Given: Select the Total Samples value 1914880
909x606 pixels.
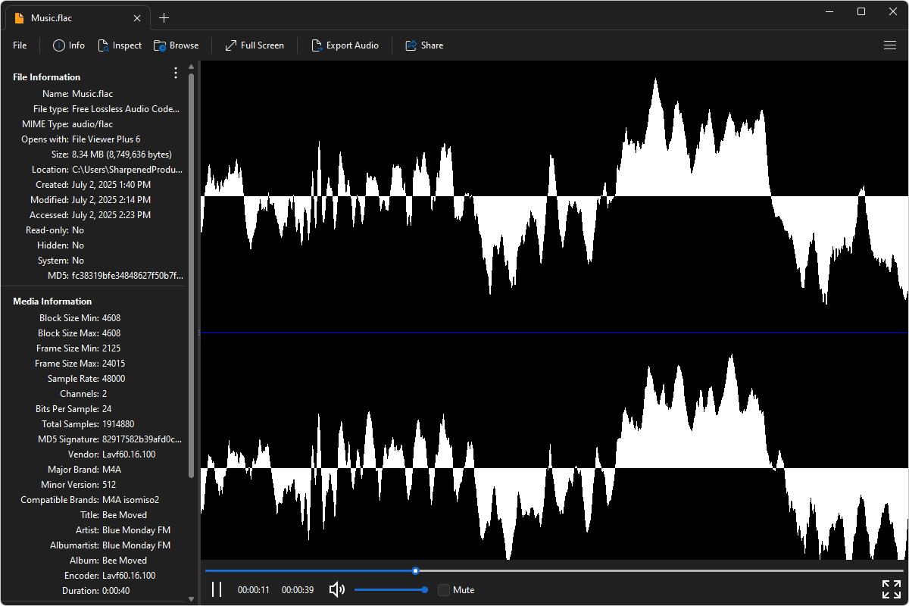Looking at the screenshot, I should coord(119,424).
